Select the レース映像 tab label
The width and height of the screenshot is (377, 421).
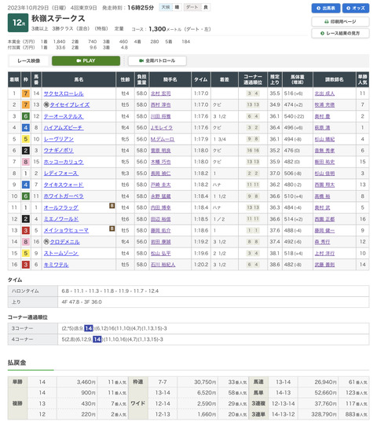pos(29,61)
